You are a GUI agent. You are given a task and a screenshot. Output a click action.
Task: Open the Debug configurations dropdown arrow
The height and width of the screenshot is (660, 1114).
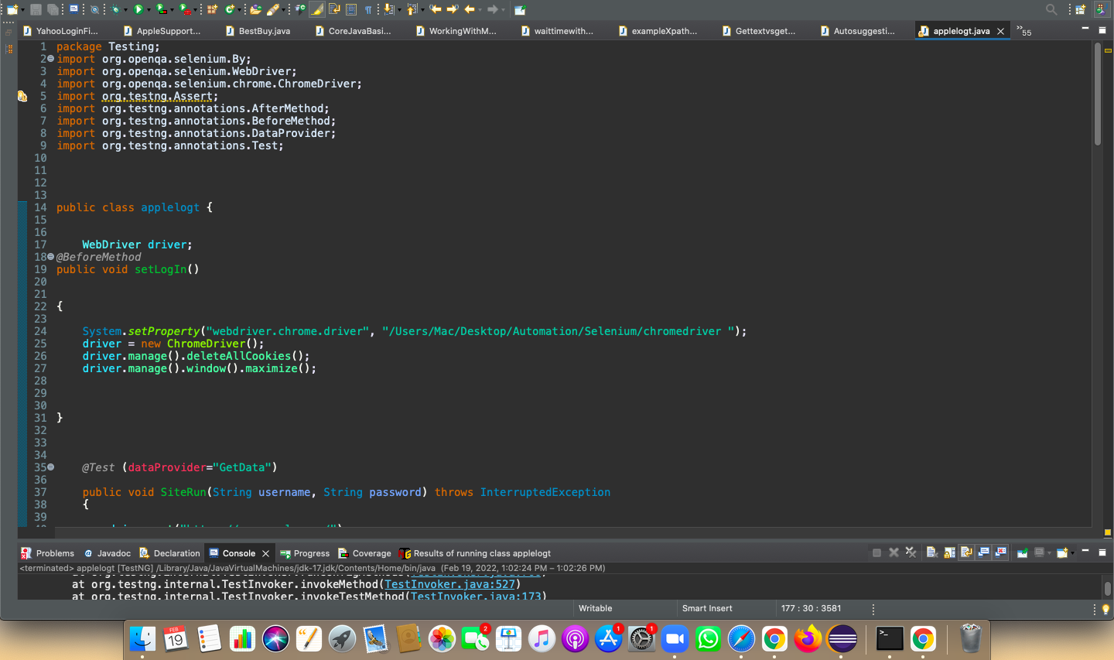point(125,10)
